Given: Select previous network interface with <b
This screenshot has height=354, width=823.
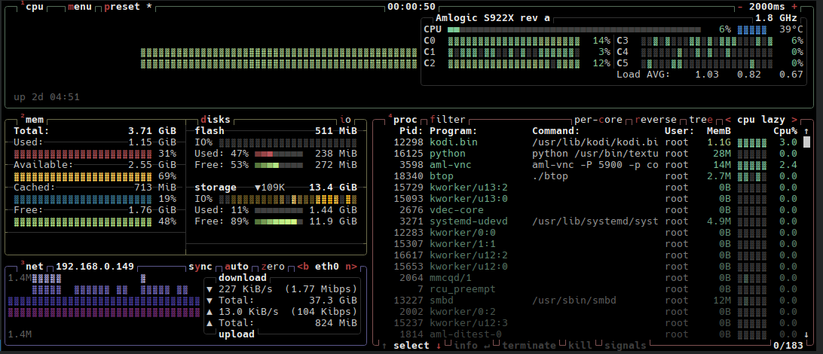Looking at the screenshot, I should pyautogui.click(x=304, y=267).
